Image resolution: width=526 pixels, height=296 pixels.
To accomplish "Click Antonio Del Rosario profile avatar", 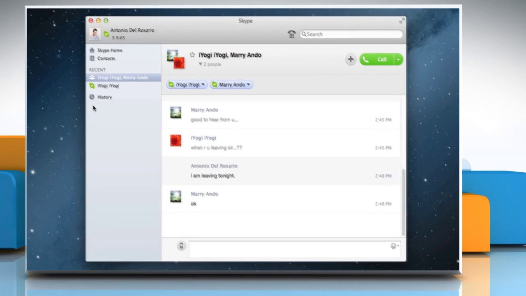I will 95,34.
